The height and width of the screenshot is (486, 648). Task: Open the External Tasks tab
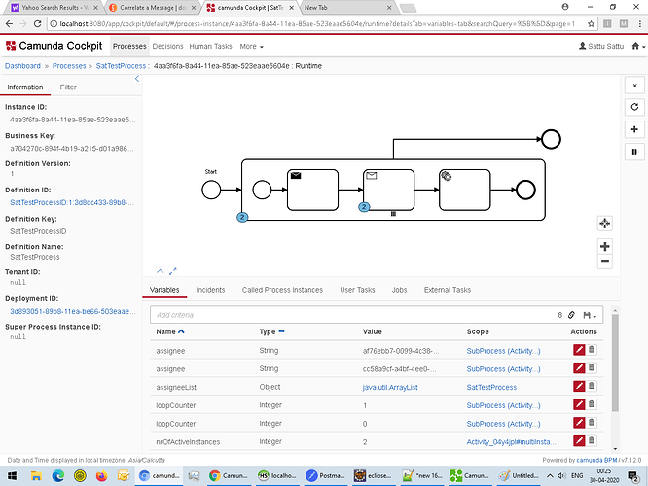coord(448,290)
